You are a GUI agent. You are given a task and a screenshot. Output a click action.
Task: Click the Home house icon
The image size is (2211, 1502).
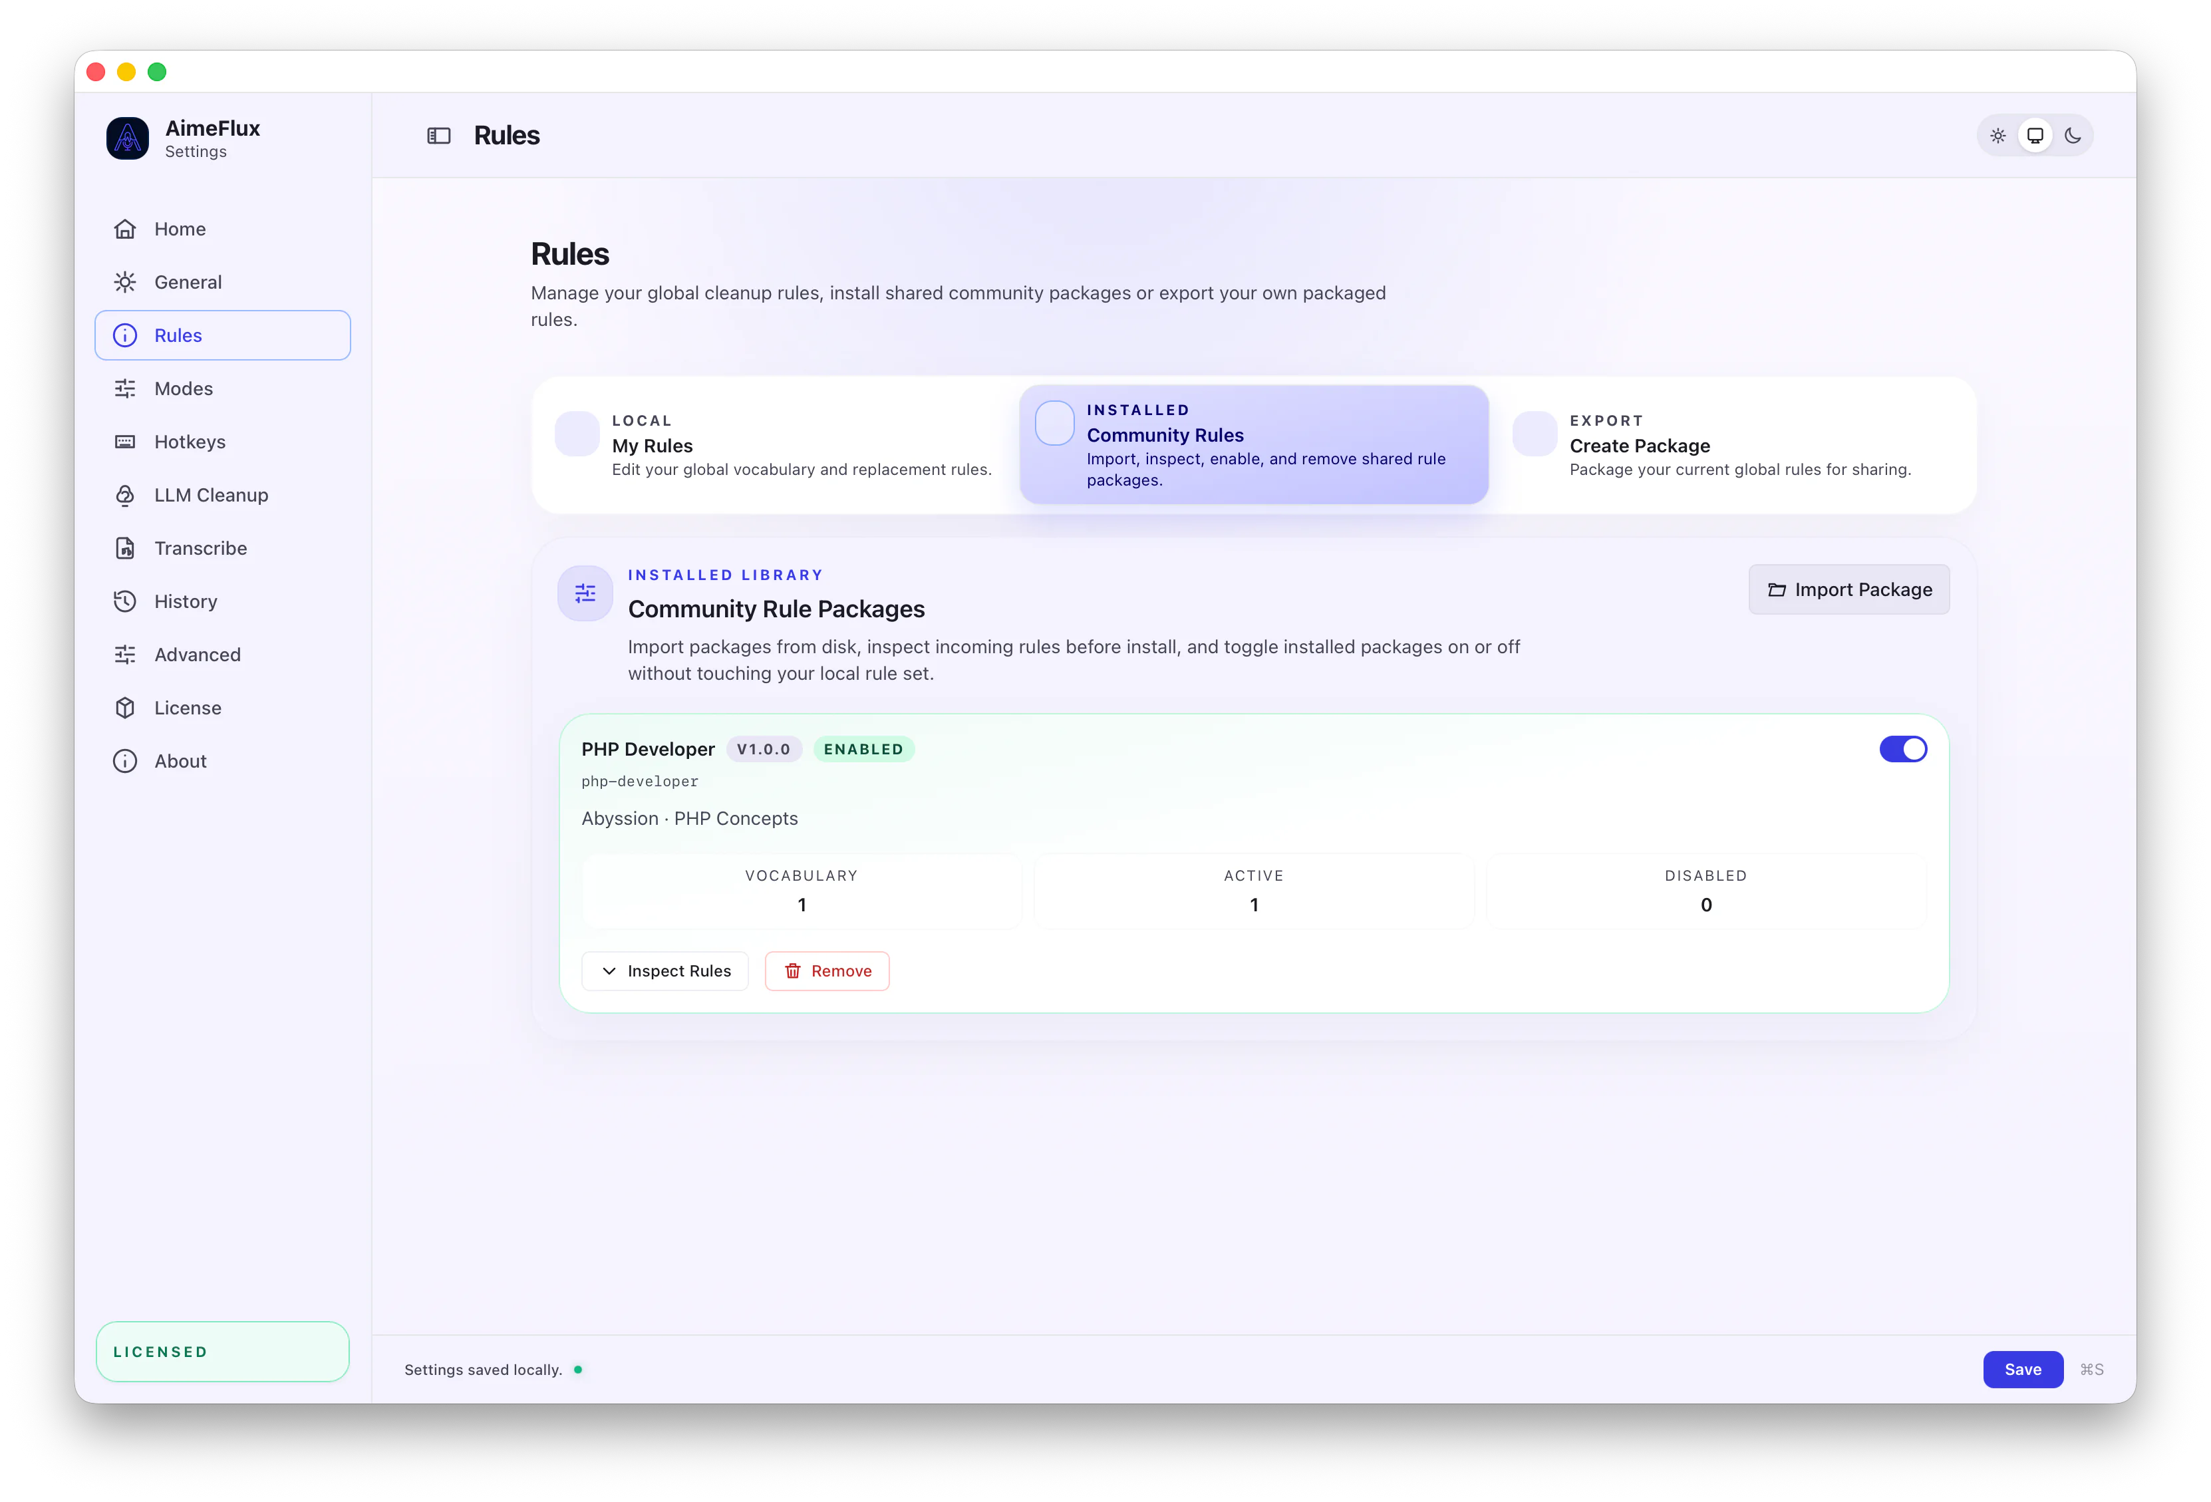click(124, 229)
